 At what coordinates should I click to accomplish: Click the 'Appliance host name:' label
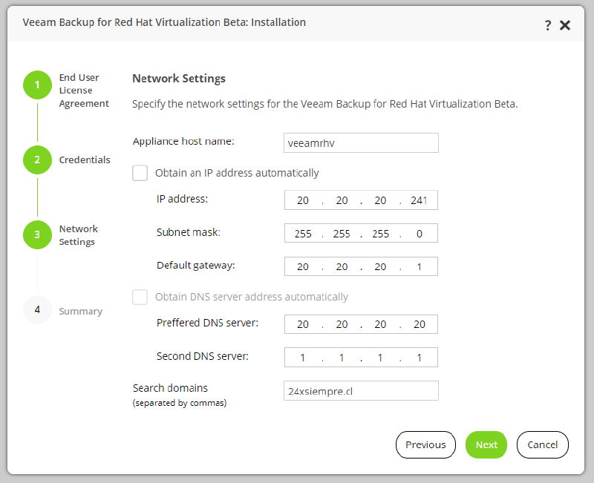[x=183, y=141]
